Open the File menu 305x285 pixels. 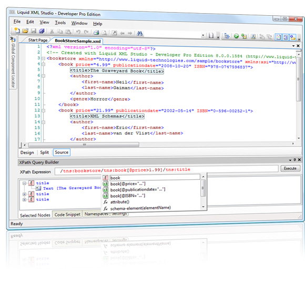(17, 22)
